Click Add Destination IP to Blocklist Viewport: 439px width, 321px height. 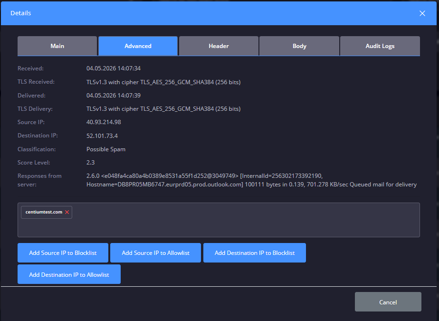pos(255,253)
